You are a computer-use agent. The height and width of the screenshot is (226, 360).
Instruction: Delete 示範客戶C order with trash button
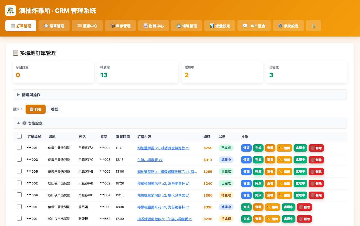pos(316,160)
